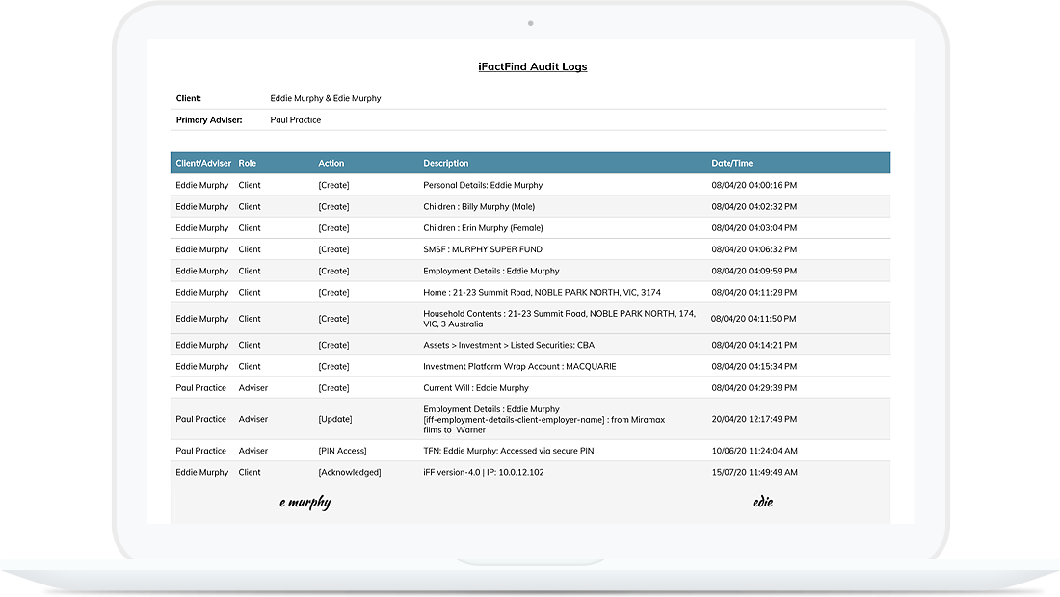
Task: Click the Client/Adviser column header
Action: [202, 164]
